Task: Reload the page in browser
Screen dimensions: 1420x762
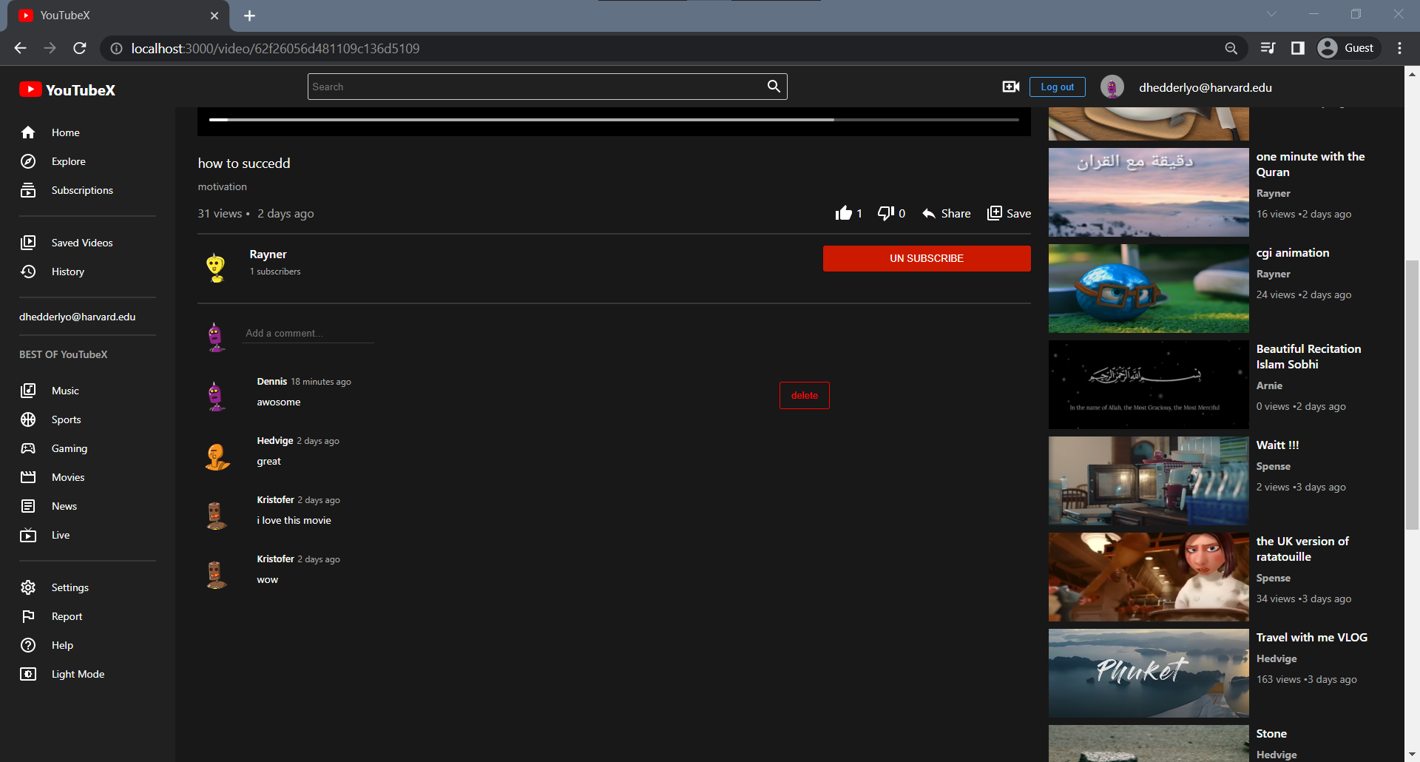Action: [80, 48]
